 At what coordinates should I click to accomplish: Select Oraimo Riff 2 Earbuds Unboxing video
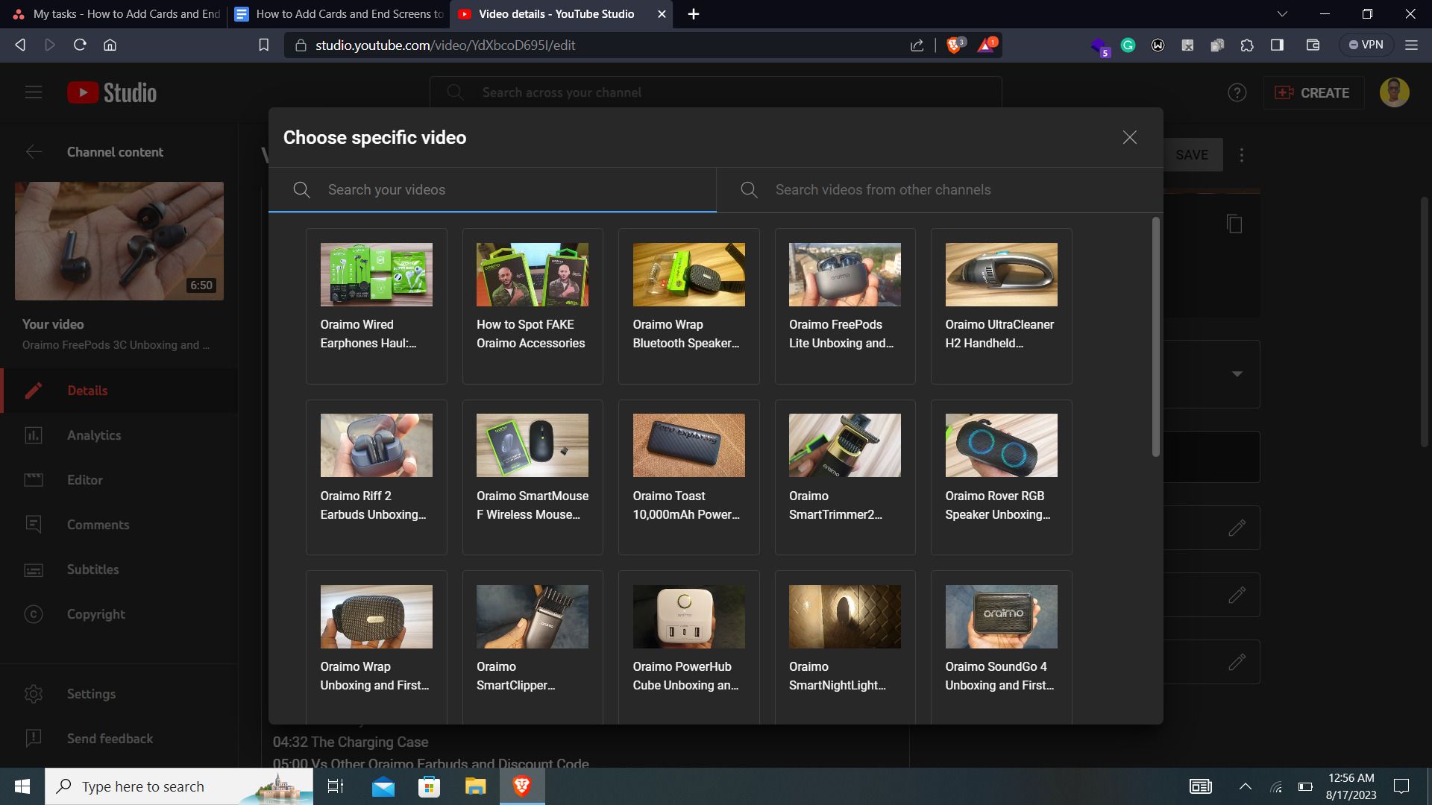[376, 477]
